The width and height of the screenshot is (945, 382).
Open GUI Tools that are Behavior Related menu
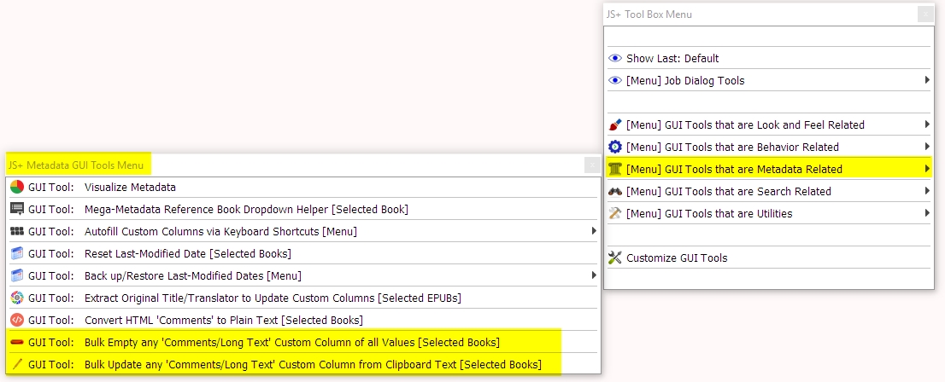pyautogui.click(x=732, y=147)
